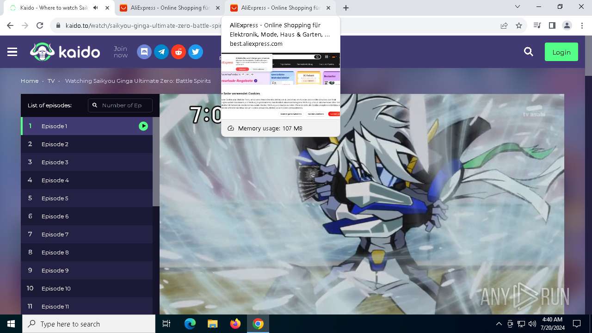Select Episode 6 in the list
The image size is (592, 333).
tap(86, 216)
